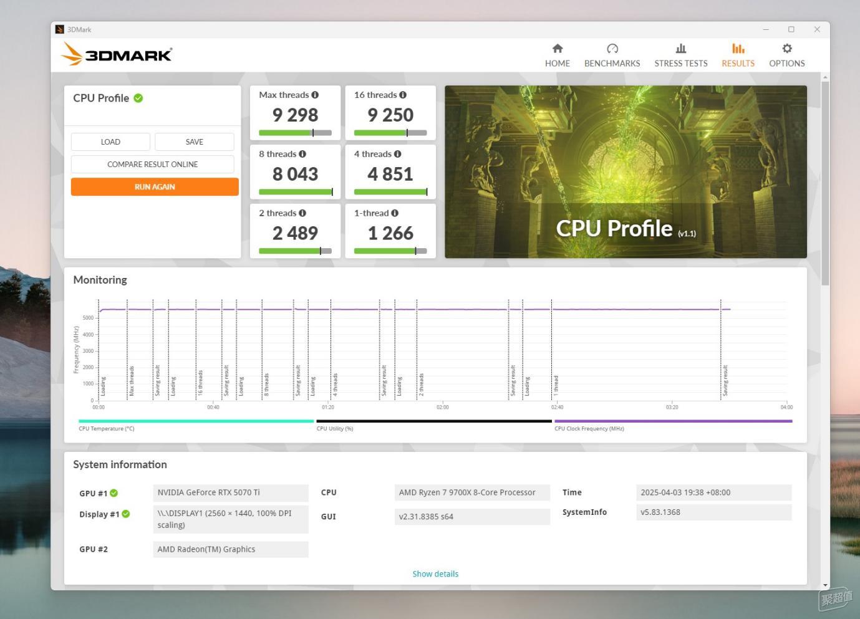Click Display #1 green check icon
The width and height of the screenshot is (860, 619).
[126, 514]
